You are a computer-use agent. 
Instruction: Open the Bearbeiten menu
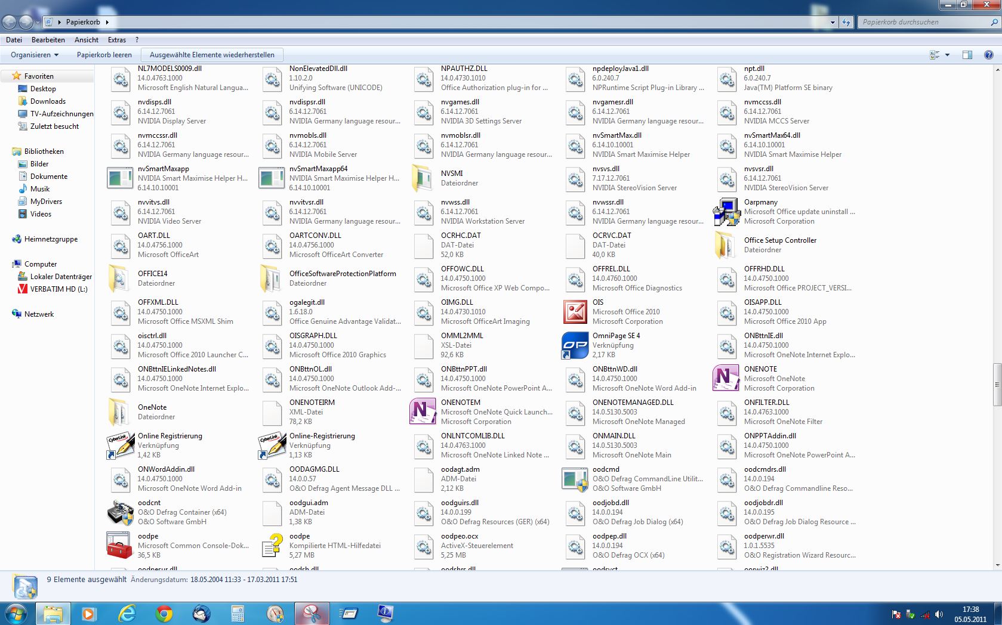click(48, 40)
